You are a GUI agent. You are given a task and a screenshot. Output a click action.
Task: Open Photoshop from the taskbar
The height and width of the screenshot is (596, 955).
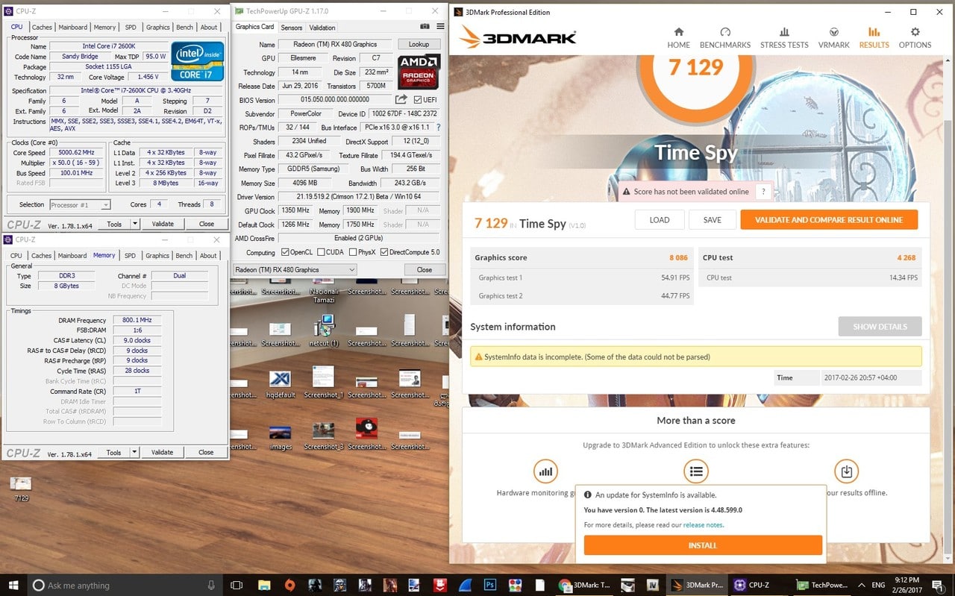[489, 585]
